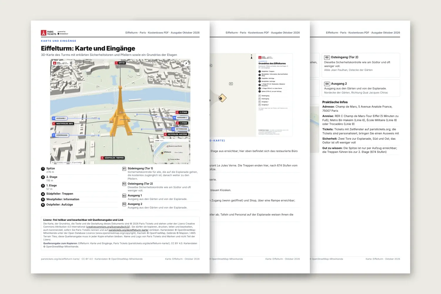Click the legend text 'Ostpfeiler: Aufzüge'
The height and width of the screenshot is (294, 441).
tap(59, 205)
